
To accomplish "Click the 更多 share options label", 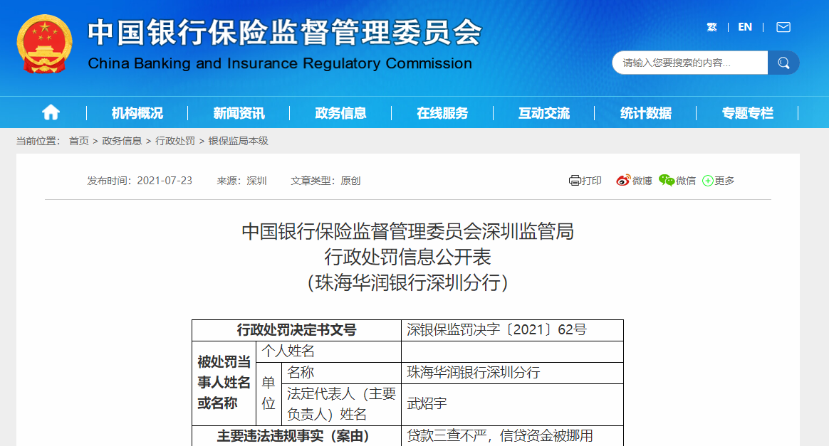I will (724, 181).
